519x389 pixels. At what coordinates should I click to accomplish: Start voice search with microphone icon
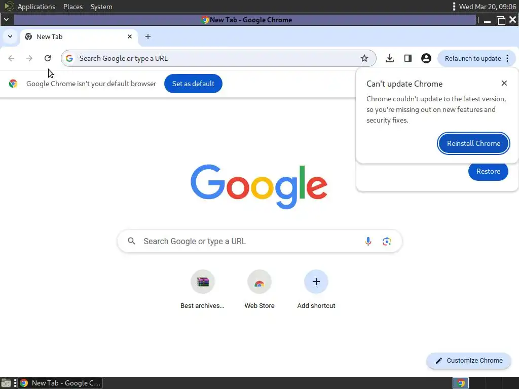(x=368, y=241)
